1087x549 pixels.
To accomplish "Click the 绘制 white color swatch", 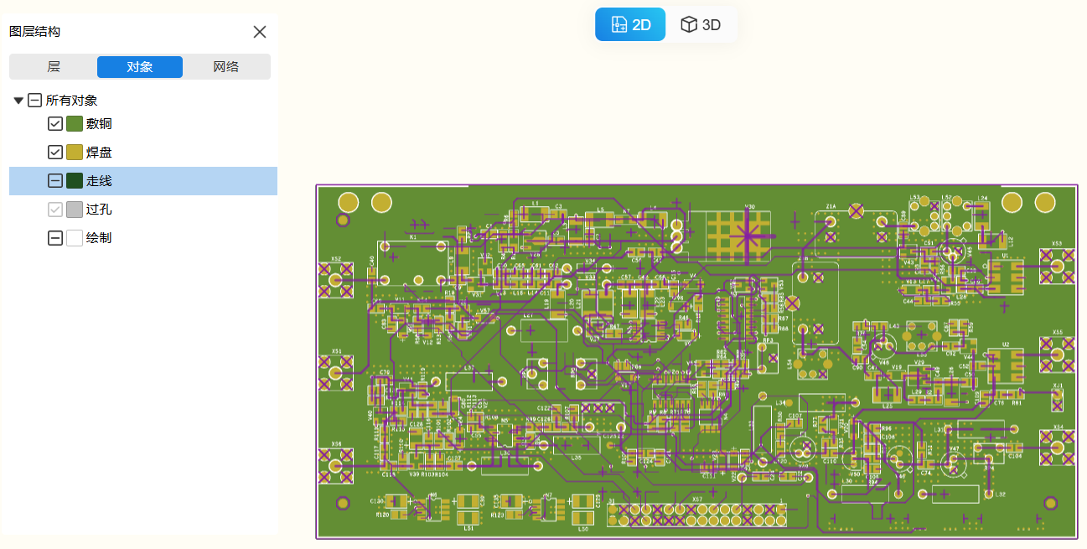I will [75, 238].
